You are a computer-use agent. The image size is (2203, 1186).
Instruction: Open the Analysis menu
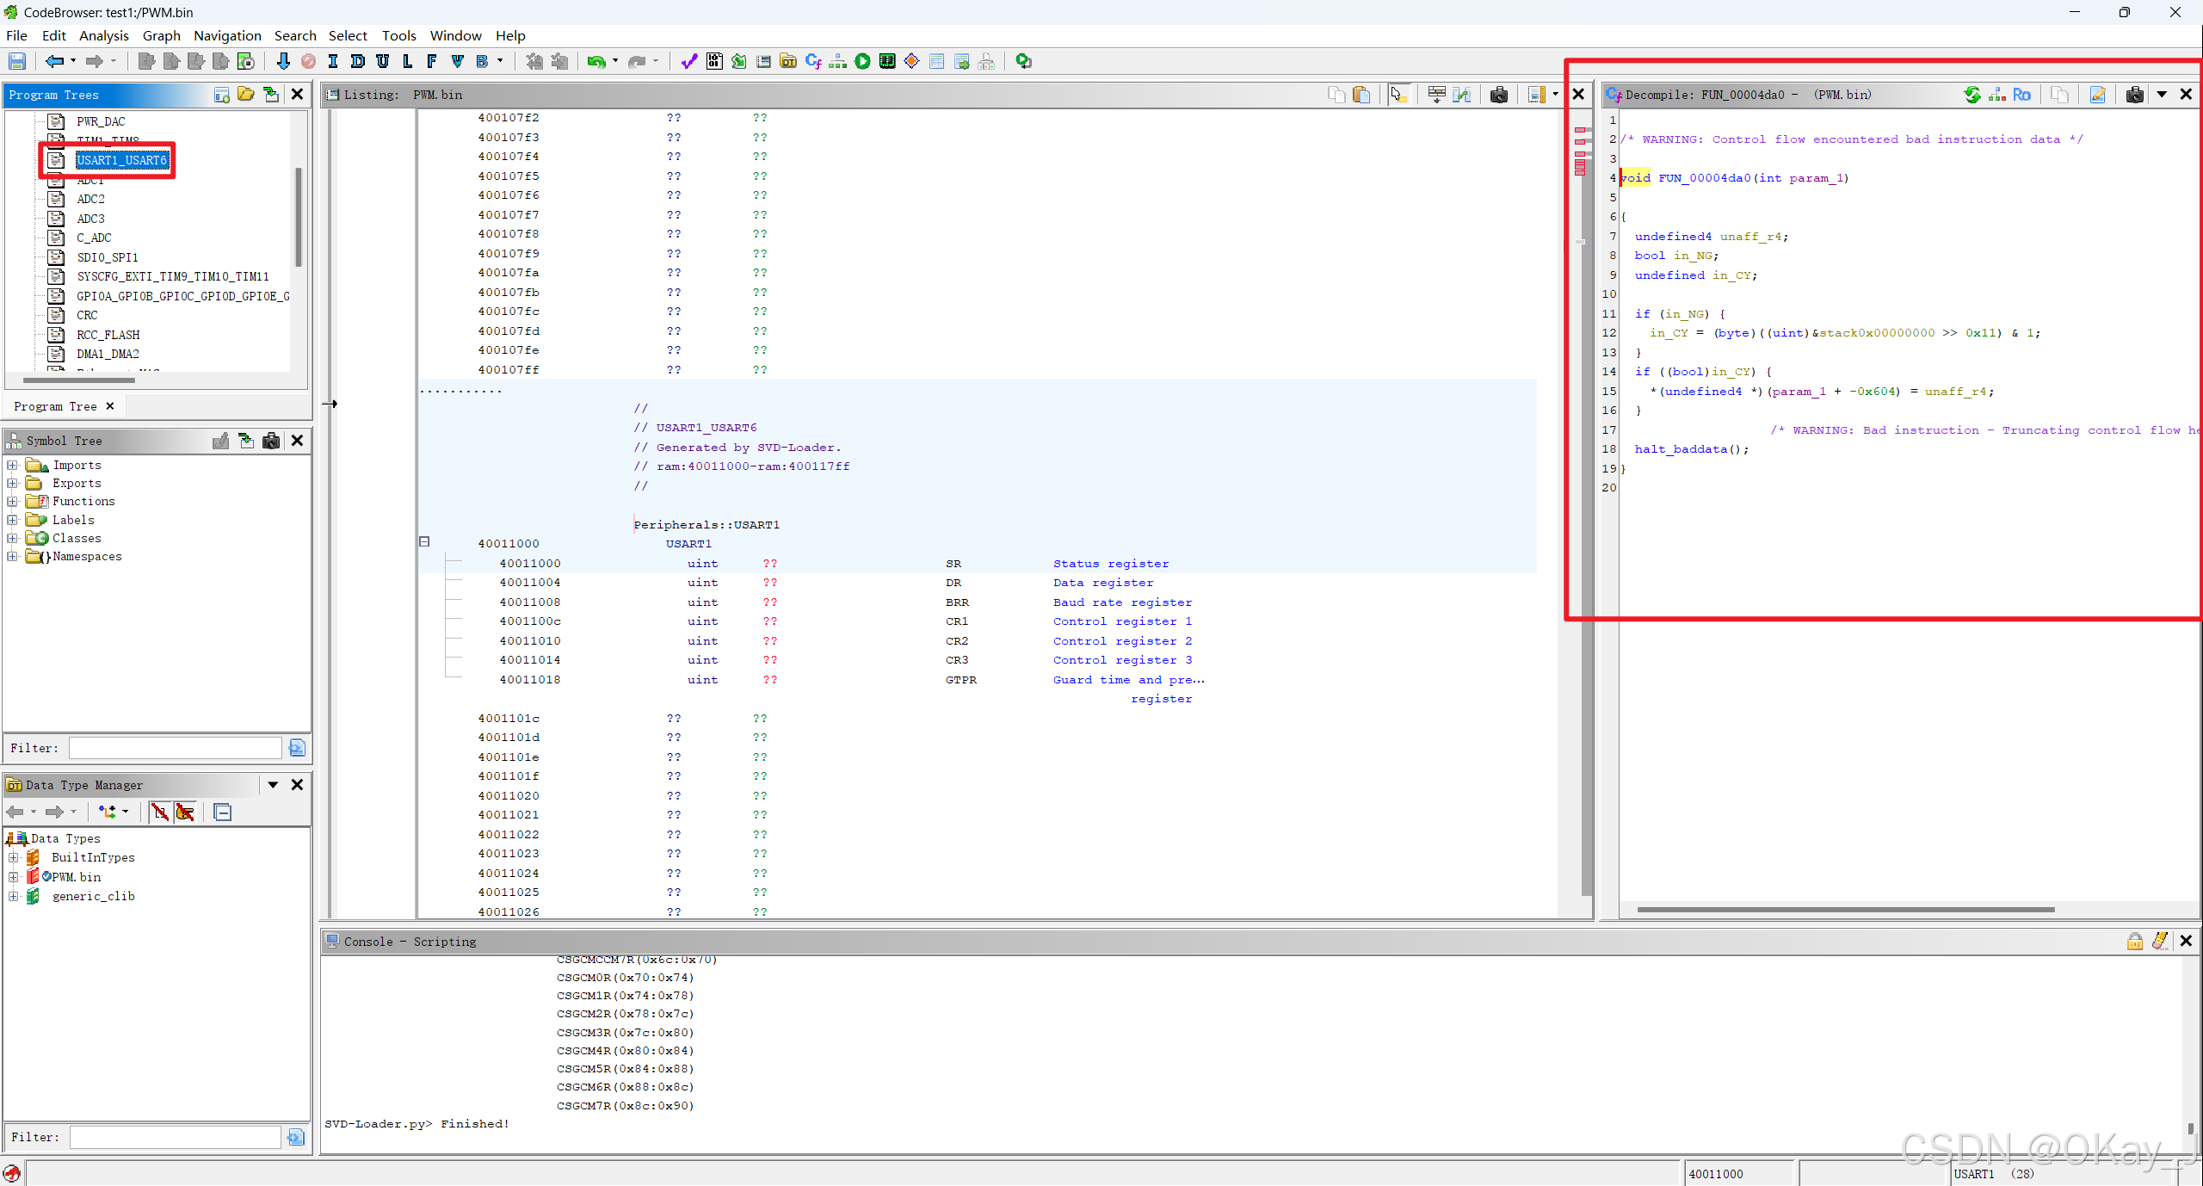[103, 35]
